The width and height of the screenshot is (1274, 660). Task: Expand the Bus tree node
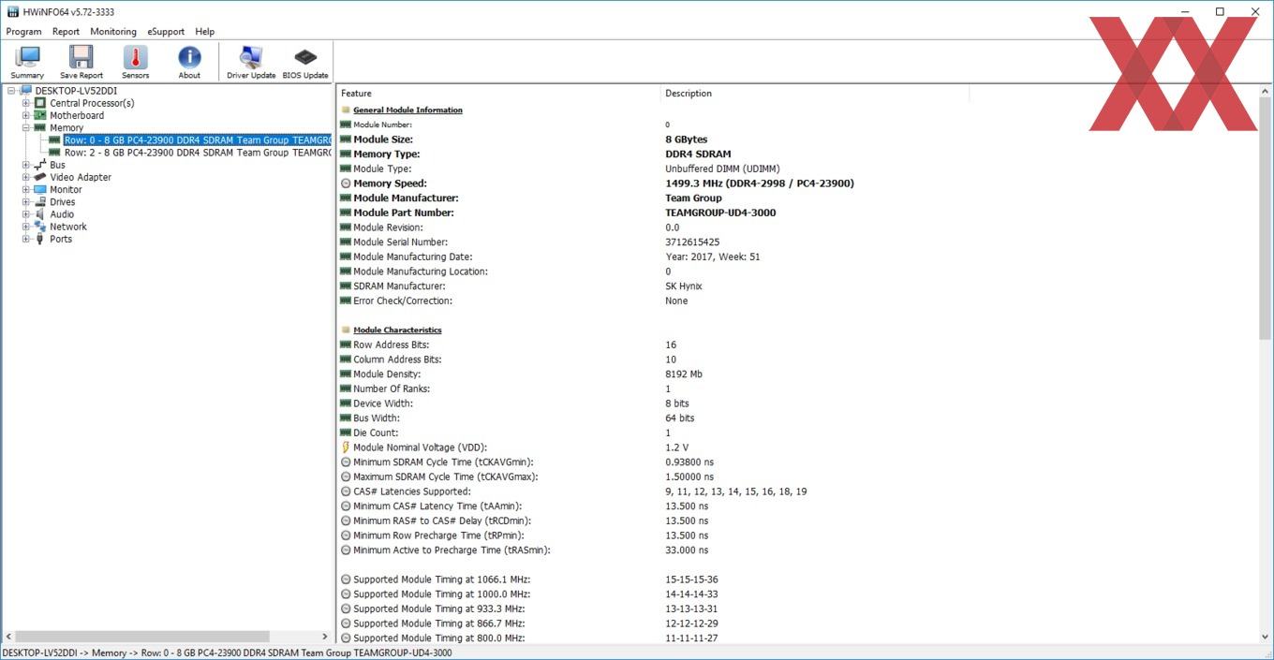coord(26,165)
